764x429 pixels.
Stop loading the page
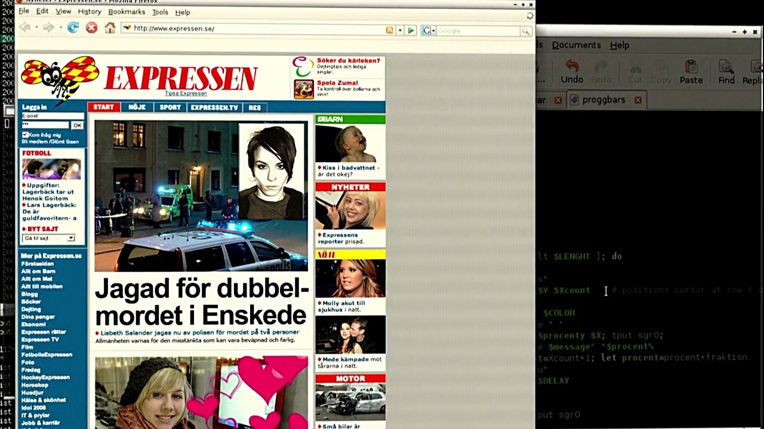point(91,28)
